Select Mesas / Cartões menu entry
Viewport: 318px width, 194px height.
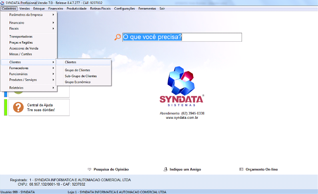(29, 54)
